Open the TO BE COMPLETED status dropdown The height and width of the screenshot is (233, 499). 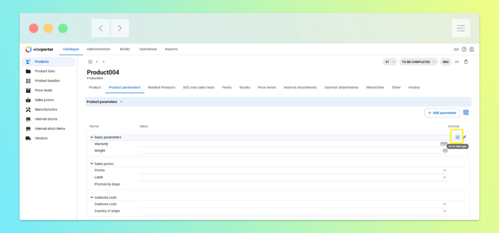pyautogui.click(x=419, y=62)
